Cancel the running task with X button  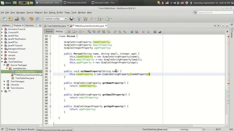[204, 129]
